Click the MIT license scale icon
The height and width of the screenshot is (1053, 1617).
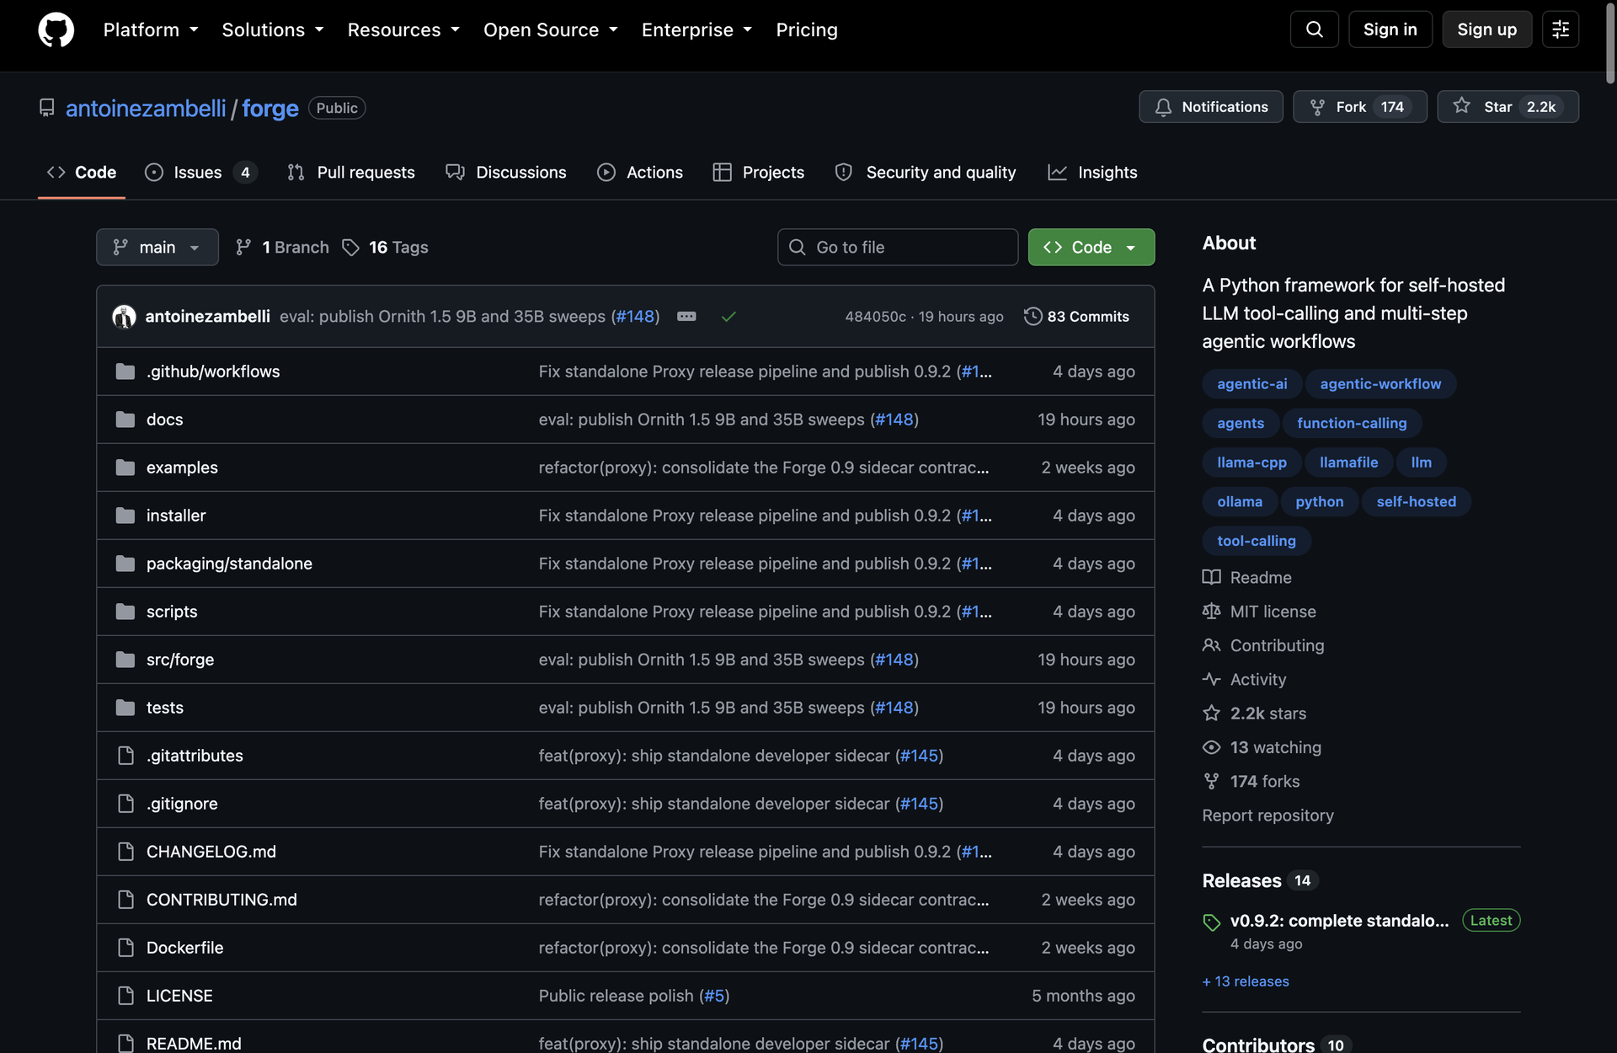click(x=1211, y=612)
